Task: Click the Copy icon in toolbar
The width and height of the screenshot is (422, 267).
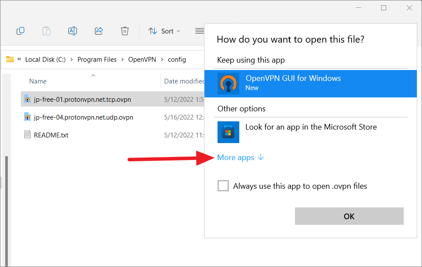Action: pos(20,31)
